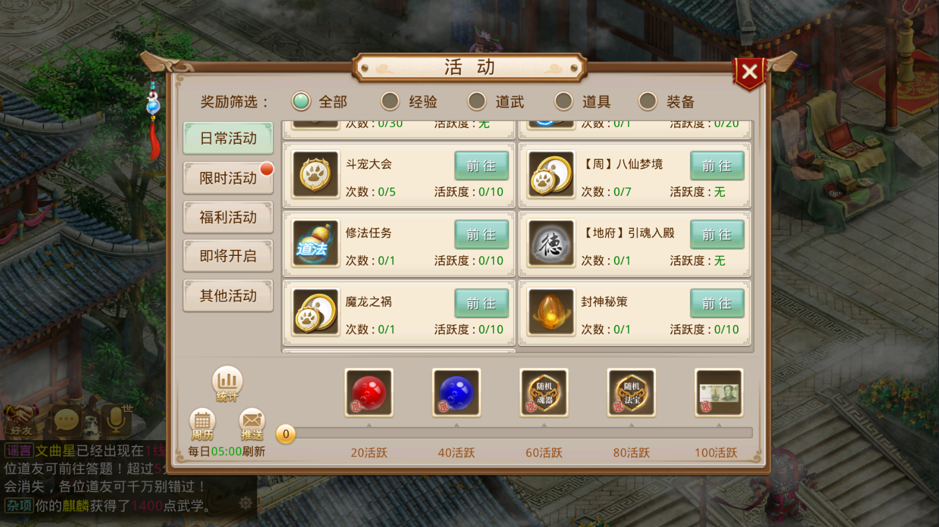Image resolution: width=939 pixels, height=527 pixels.
Task: Open the 好友 friends handshake icon
Action: [x=21, y=419]
